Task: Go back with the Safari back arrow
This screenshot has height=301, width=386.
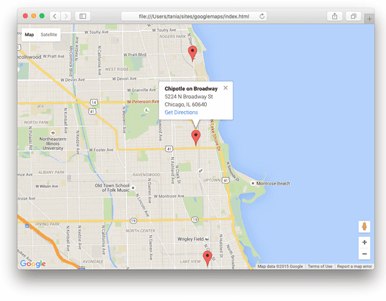Action: (x=55, y=16)
